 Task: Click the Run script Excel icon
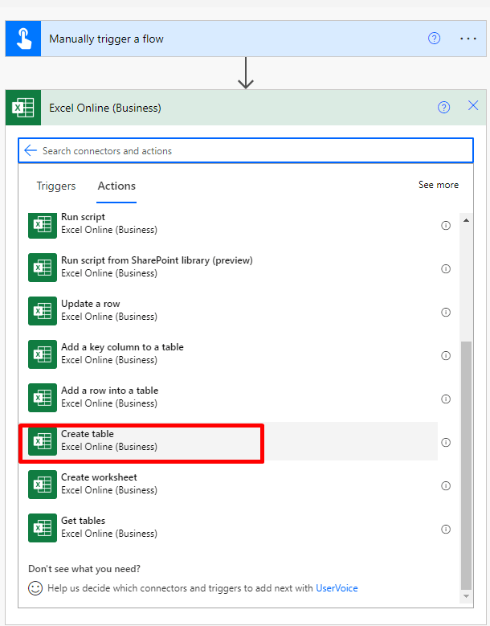tap(43, 224)
